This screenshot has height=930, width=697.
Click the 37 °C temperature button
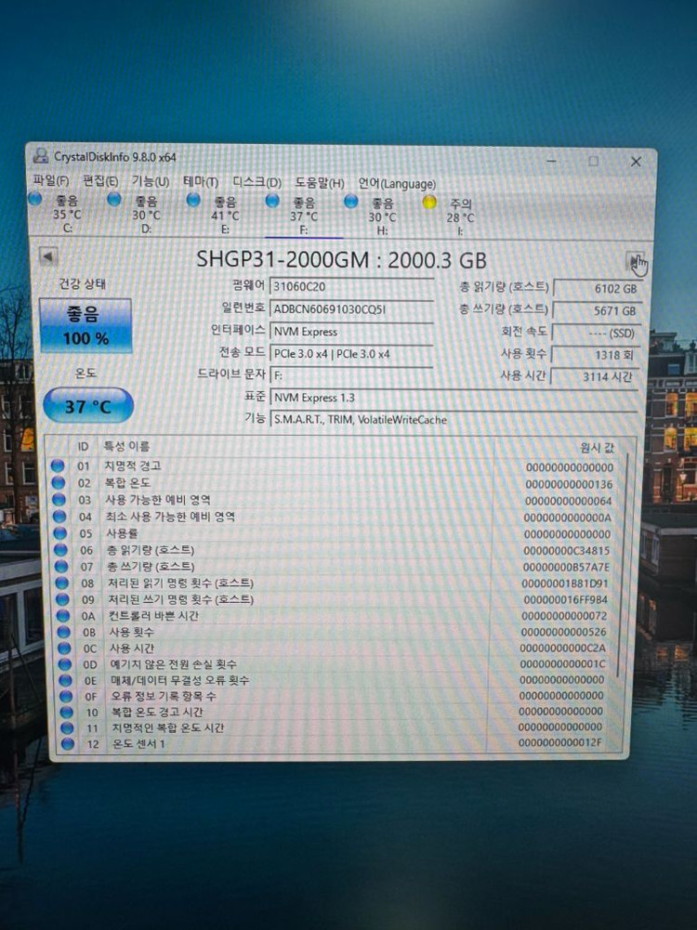pos(88,406)
